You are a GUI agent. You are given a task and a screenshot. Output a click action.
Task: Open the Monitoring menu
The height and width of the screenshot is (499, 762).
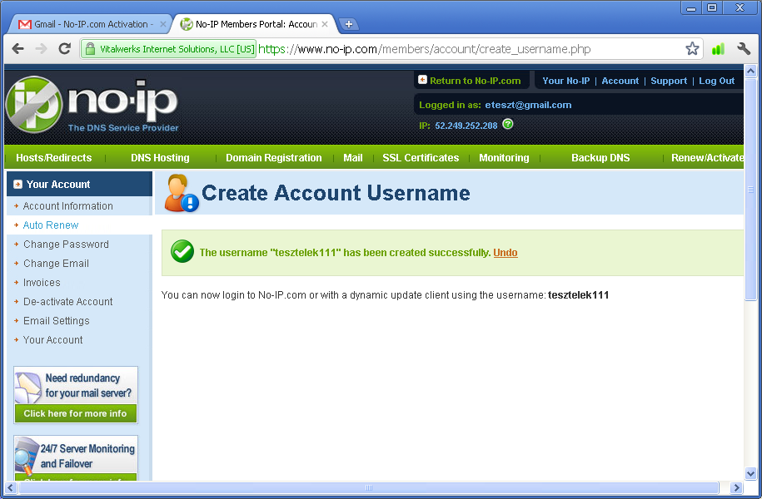[x=504, y=158]
